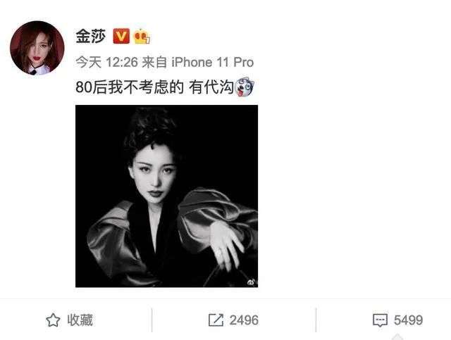Click the post text 80后我不考虑的
This screenshot has width=451, height=340.
coord(130,87)
